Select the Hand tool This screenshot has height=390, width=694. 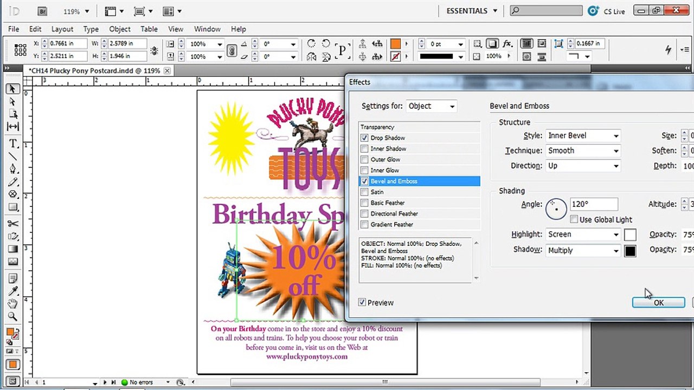coord(13,304)
